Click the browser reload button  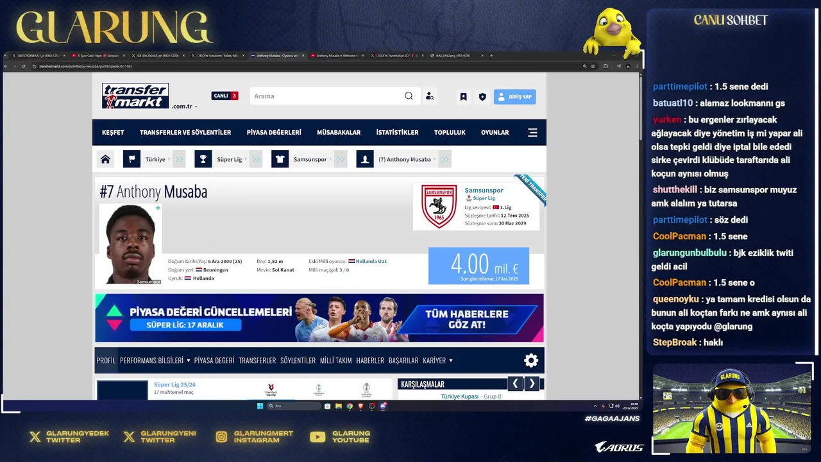(x=24, y=66)
